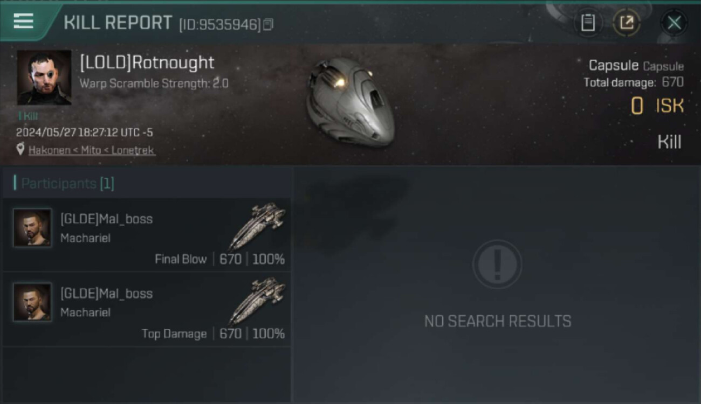
Task: Click the location pin icon
Action: tap(20, 150)
